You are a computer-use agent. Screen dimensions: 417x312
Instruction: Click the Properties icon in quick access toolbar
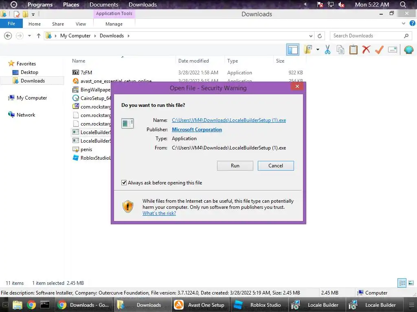tap(16, 14)
